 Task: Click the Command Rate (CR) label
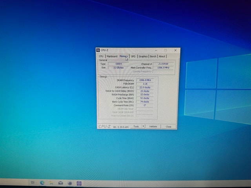click(x=124, y=105)
